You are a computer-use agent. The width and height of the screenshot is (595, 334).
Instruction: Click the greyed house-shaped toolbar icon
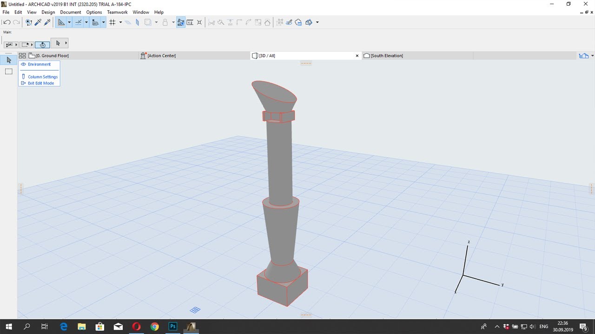[267, 22]
